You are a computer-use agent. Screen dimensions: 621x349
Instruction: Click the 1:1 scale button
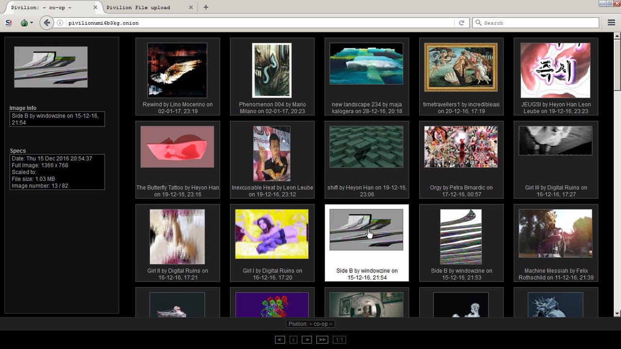pos(340,339)
